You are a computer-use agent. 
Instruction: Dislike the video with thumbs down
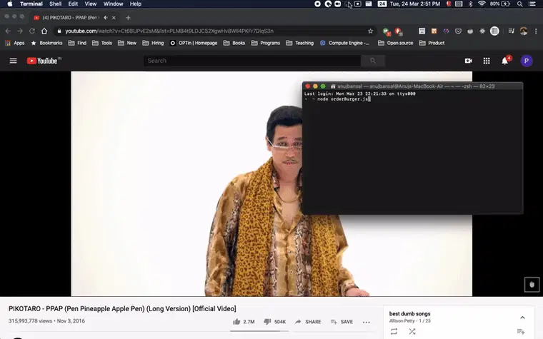(x=274, y=322)
